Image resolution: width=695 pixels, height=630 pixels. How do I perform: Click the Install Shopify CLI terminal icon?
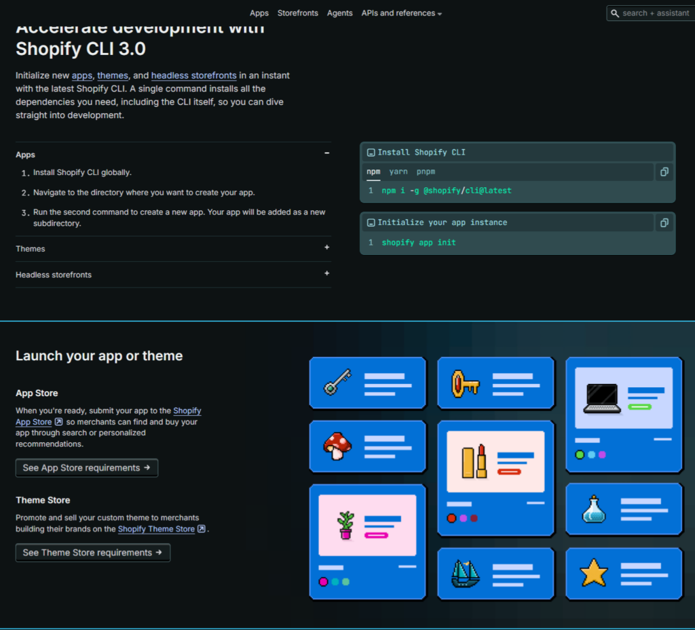pos(371,153)
